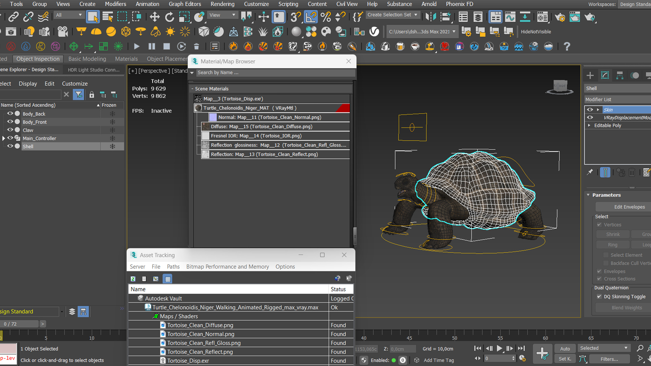Open the Modifier List dropdown

[617, 99]
